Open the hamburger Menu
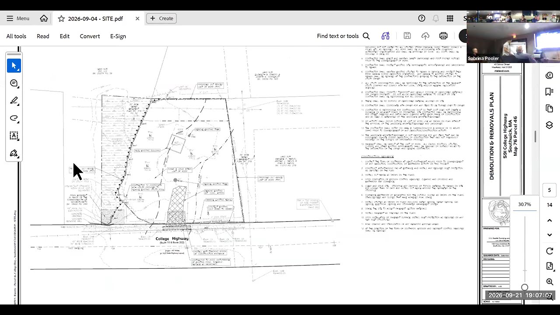The width and height of the screenshot is (560, 315). point(18,18)
